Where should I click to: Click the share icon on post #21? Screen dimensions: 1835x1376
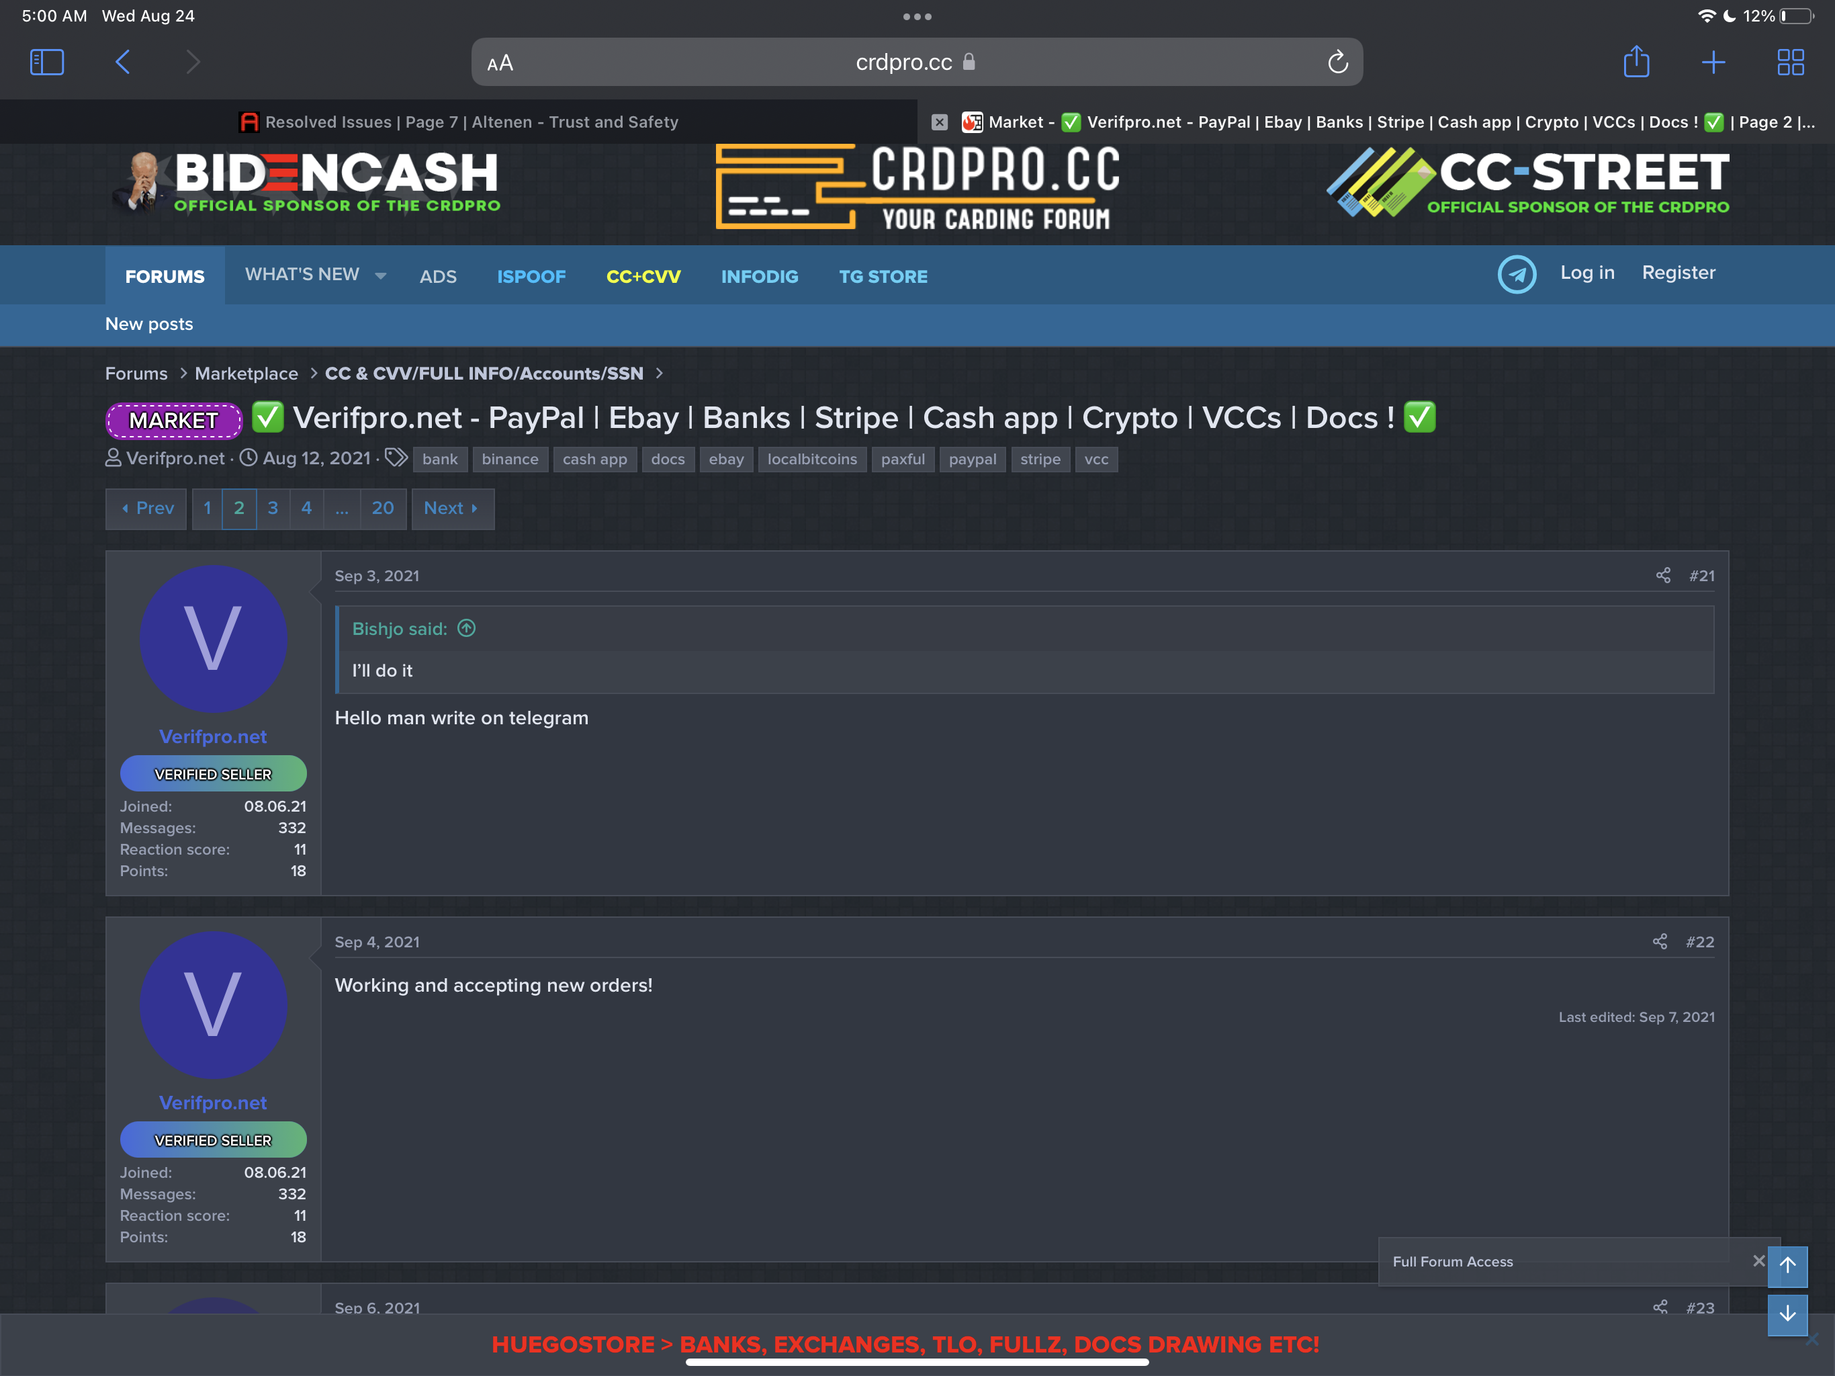point(1662,575)
